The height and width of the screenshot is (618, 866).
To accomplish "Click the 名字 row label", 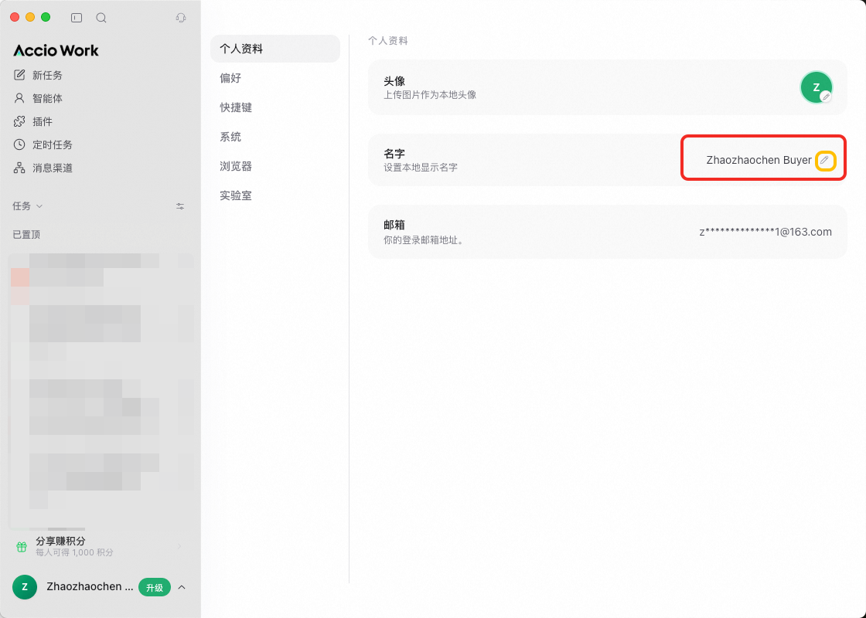I will pos(394,154).
